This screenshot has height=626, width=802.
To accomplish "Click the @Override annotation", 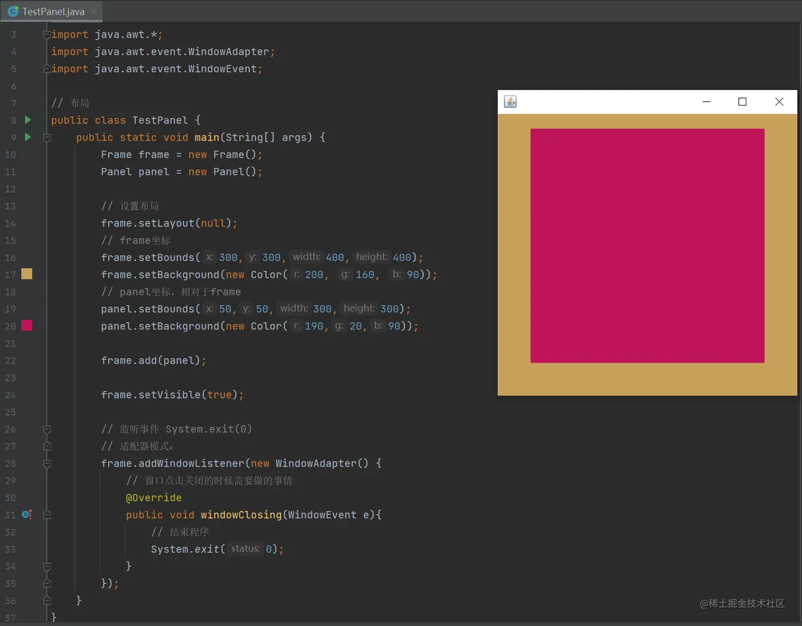I will [x=154, y=498].
